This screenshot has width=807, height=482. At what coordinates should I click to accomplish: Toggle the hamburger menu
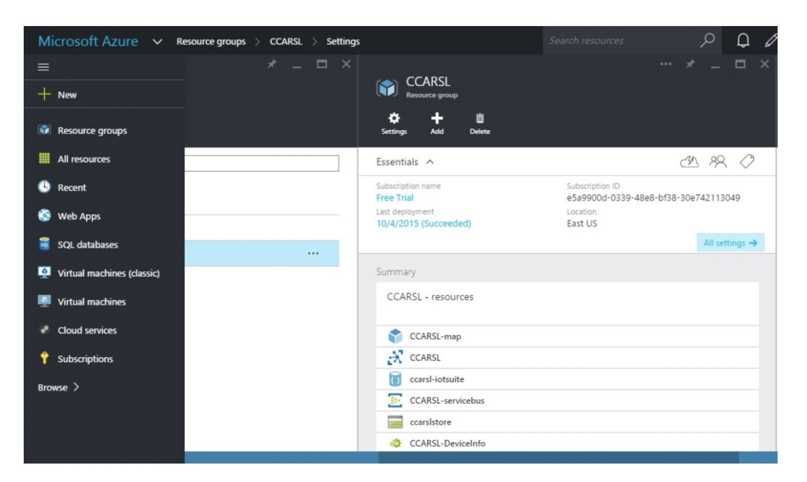[43, 67]
